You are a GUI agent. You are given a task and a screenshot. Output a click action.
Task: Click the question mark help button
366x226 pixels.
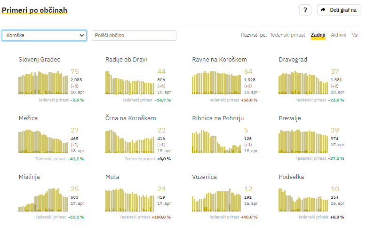[x=305, y=10]
